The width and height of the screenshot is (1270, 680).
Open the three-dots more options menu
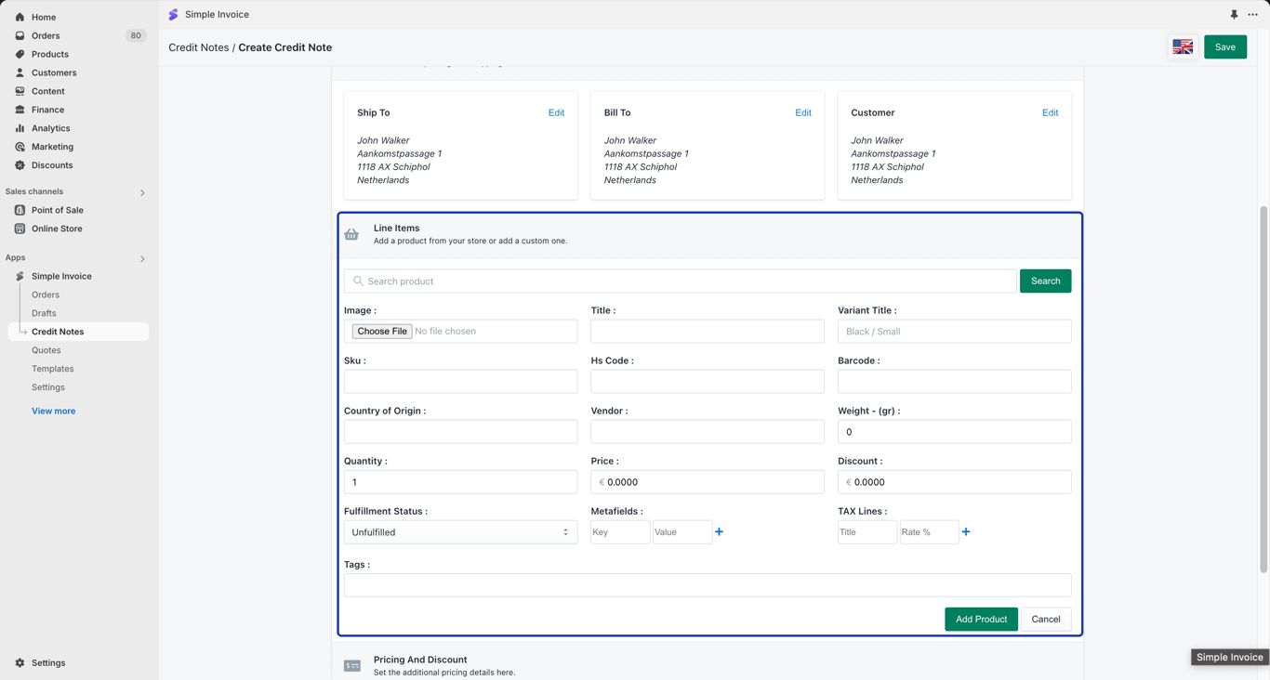tap(1252, 15)
